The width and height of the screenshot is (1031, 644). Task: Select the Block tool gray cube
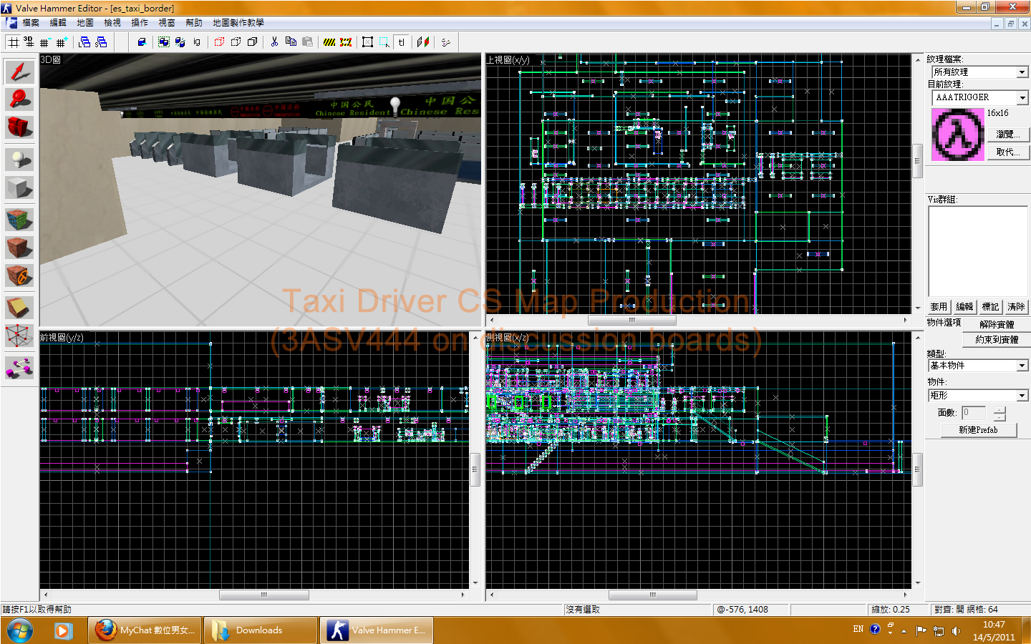(x=19, y=187)
